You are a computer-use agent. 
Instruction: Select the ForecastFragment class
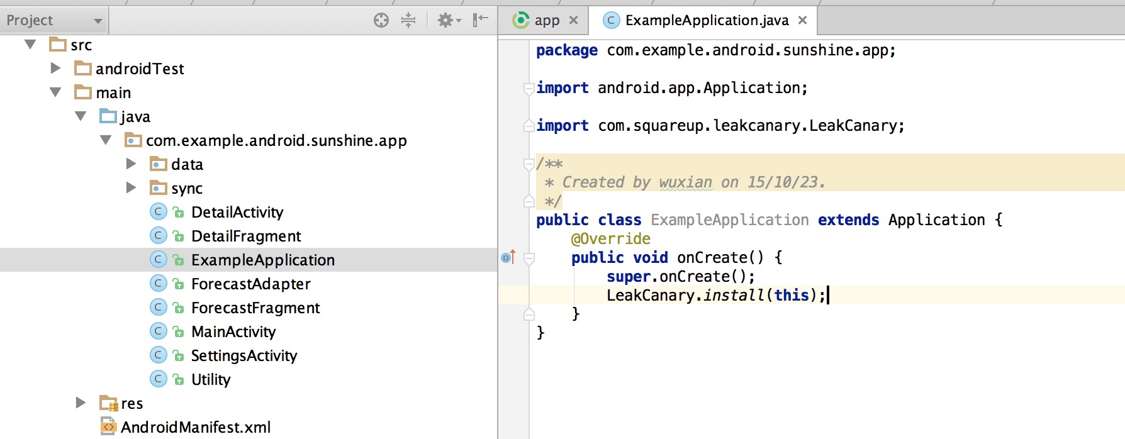tap(255, 308)
